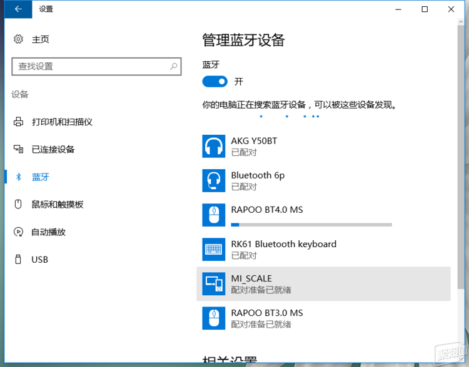The image size is (469, 367).
Task: Click 配对准备已就绪 under RAPOO BT3.0 MS
Action: [x=261, y=325]
